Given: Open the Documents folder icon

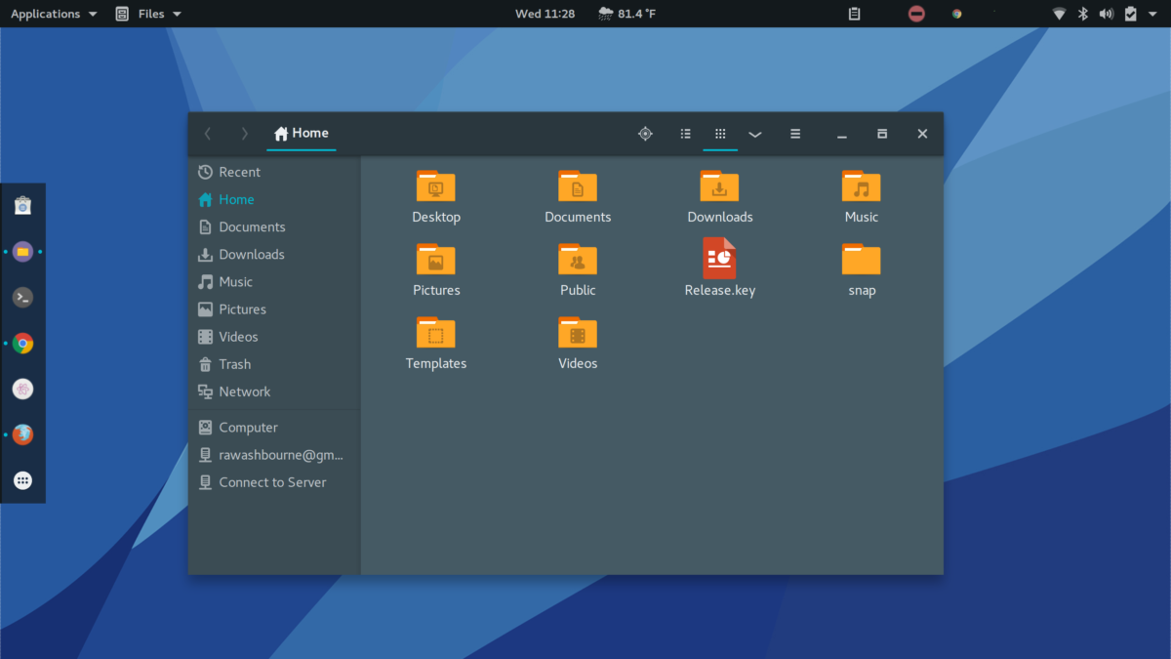Looking at the screenshot, I should click(578, 186).
